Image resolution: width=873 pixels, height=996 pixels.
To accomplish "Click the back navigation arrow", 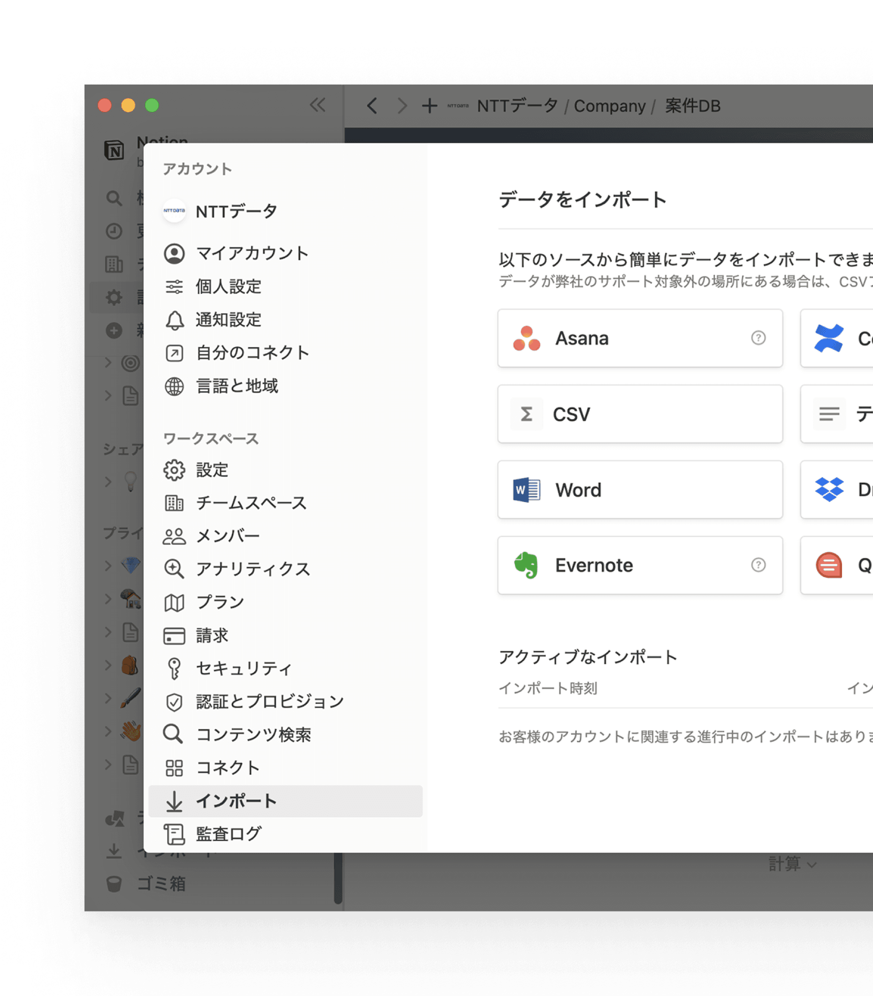I will tap(372, 106).
